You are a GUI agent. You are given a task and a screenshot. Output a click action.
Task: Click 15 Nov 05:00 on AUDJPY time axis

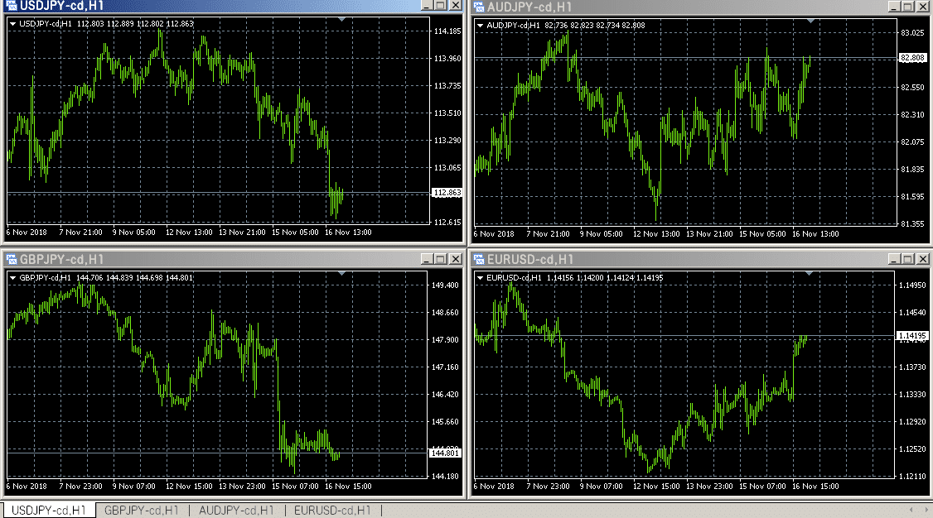(762, 234)
